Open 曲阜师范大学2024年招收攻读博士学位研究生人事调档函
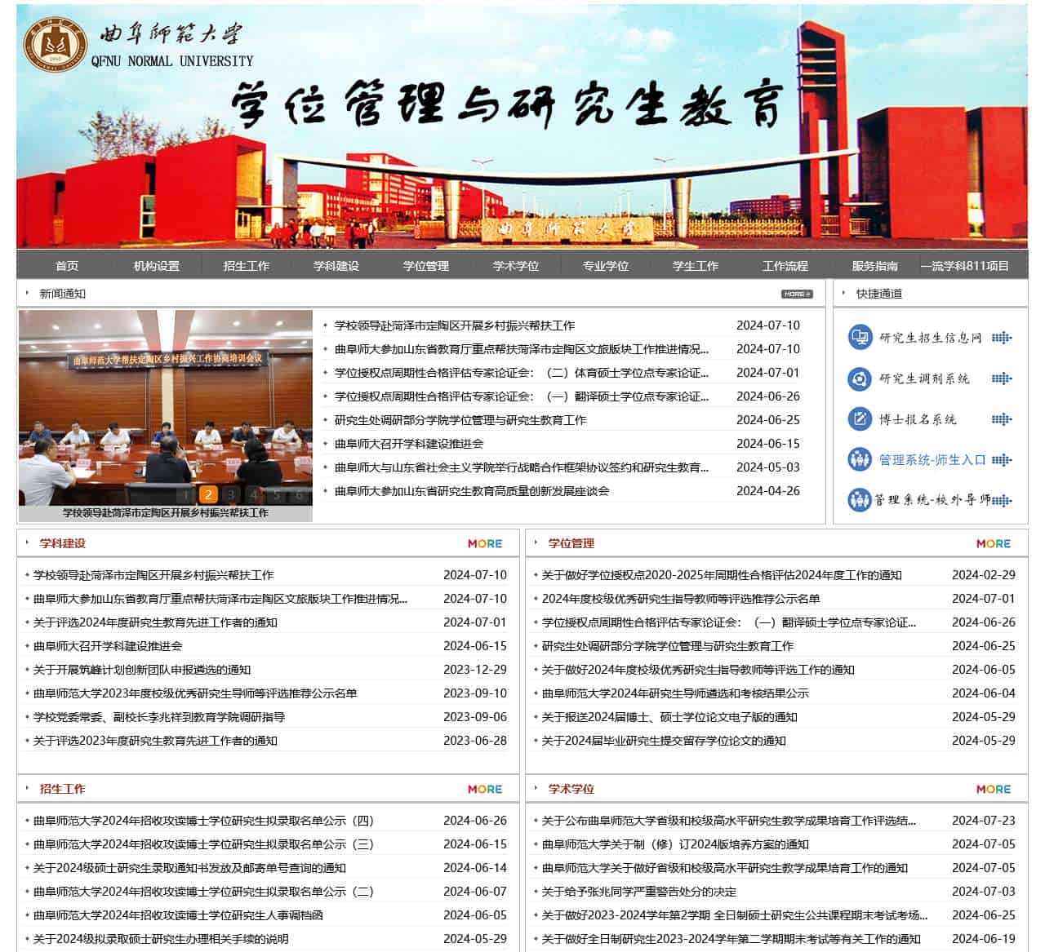 pos(178,915)
